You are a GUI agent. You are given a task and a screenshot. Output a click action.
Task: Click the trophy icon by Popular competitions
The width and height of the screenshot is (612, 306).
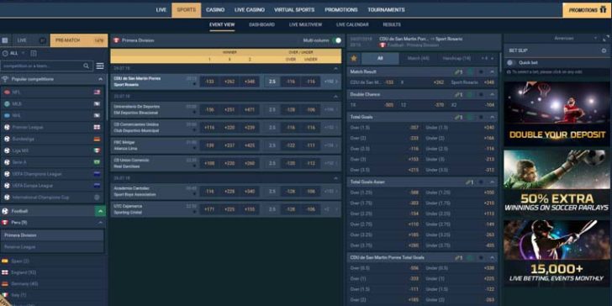[x=5, y=79]
